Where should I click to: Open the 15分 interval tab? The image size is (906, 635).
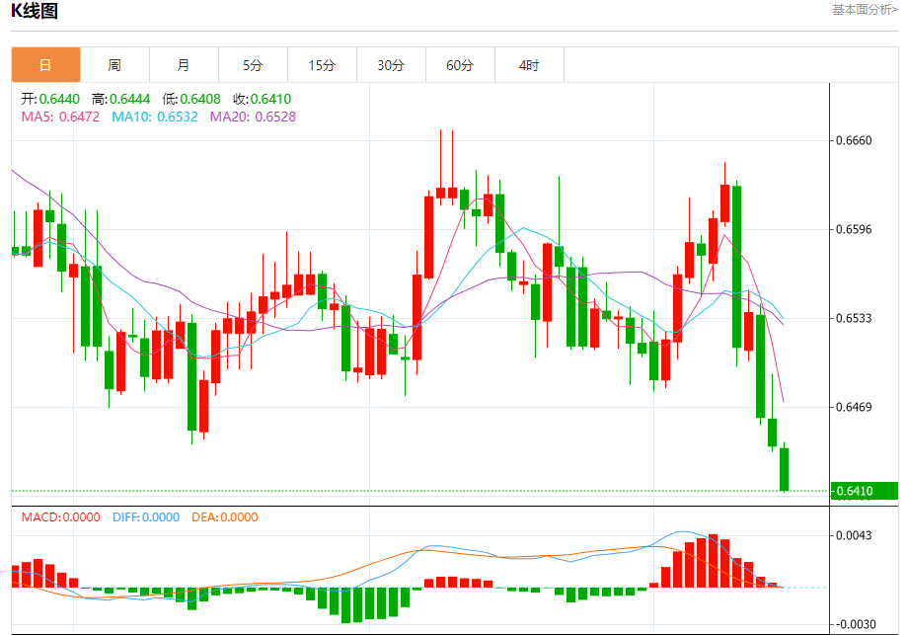(322, 65)
